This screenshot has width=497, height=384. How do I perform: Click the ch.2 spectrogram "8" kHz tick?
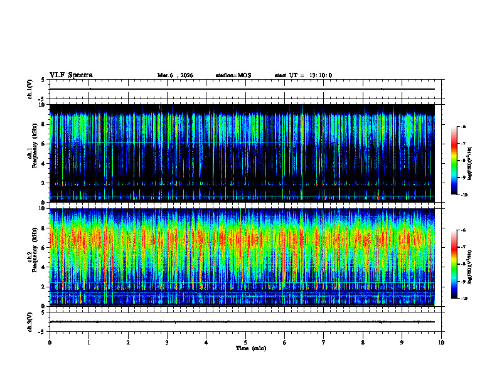[x=43, y=228]
